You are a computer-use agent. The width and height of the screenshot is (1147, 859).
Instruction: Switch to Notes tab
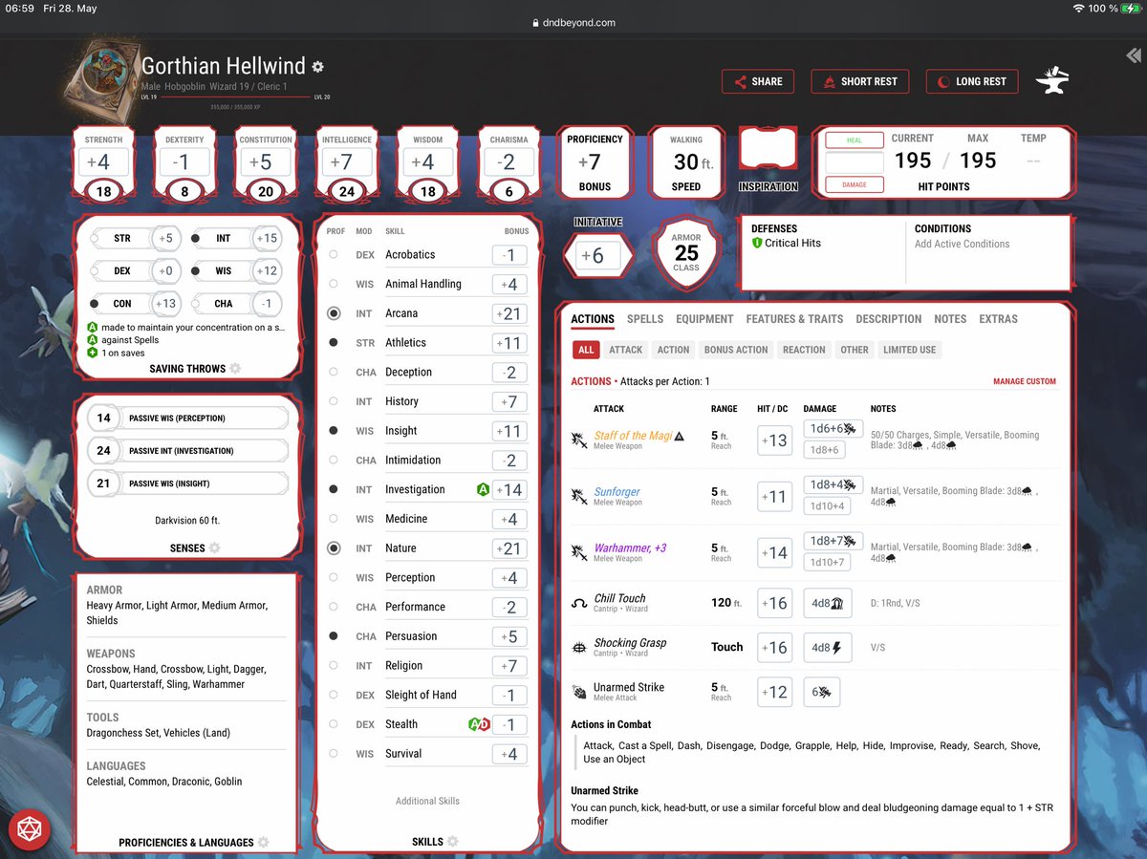[x=950, y=319]
